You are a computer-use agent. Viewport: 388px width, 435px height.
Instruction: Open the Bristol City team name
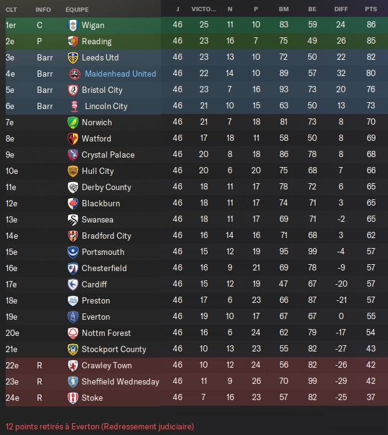coord(102,90)
